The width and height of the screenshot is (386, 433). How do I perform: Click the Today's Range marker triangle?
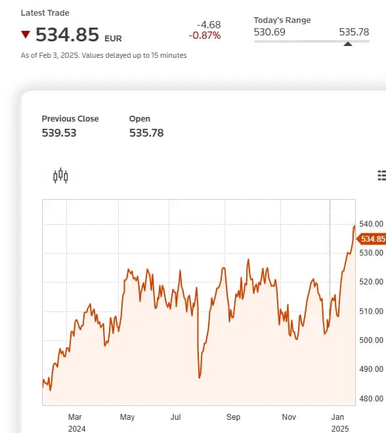(348, 43)
